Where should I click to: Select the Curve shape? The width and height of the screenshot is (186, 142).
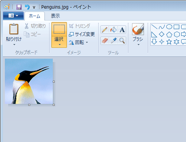tap(162, 27)
